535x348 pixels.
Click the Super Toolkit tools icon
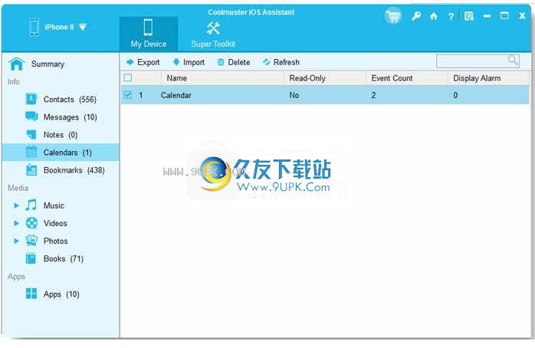point(213,28)
